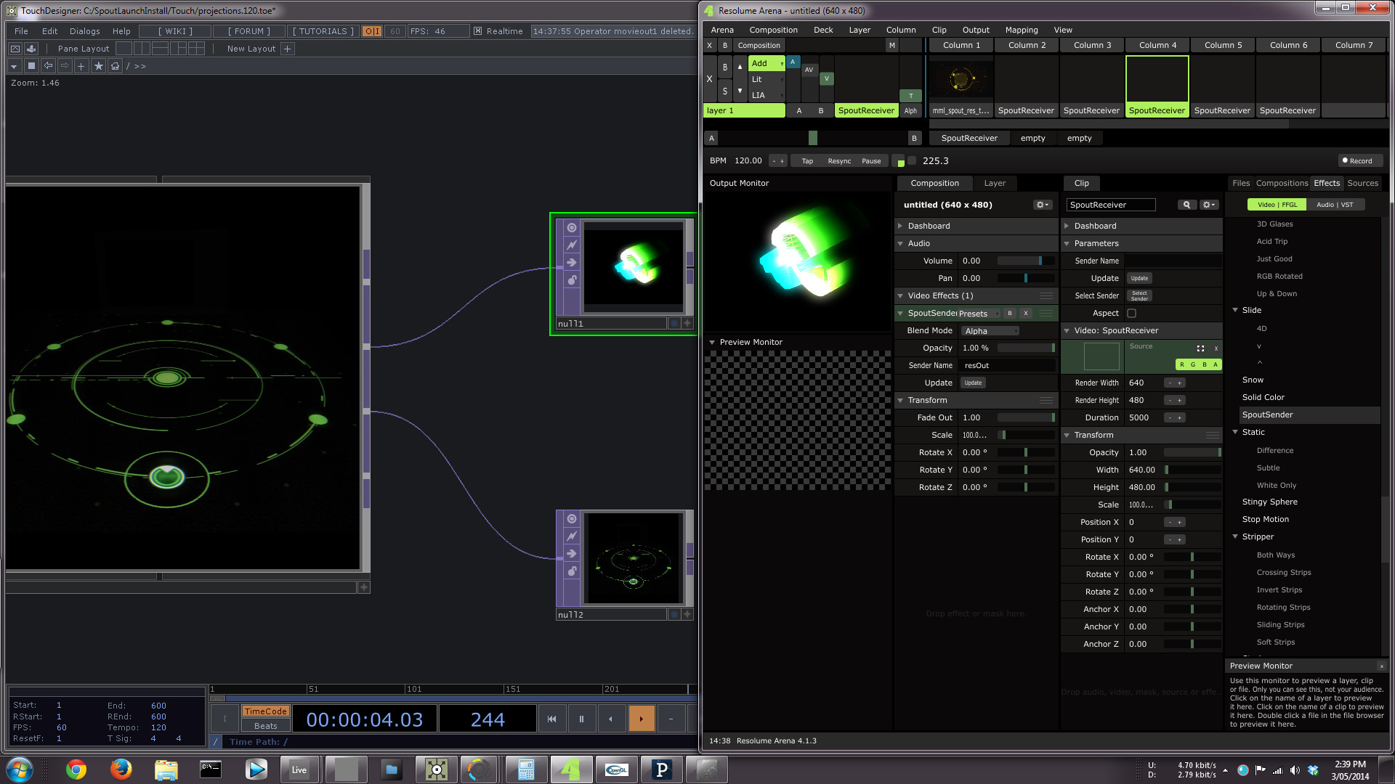Click the arrow flag icon on the null1 node
The width and height of the screenshot is (1395, 784).
[572, 263]
